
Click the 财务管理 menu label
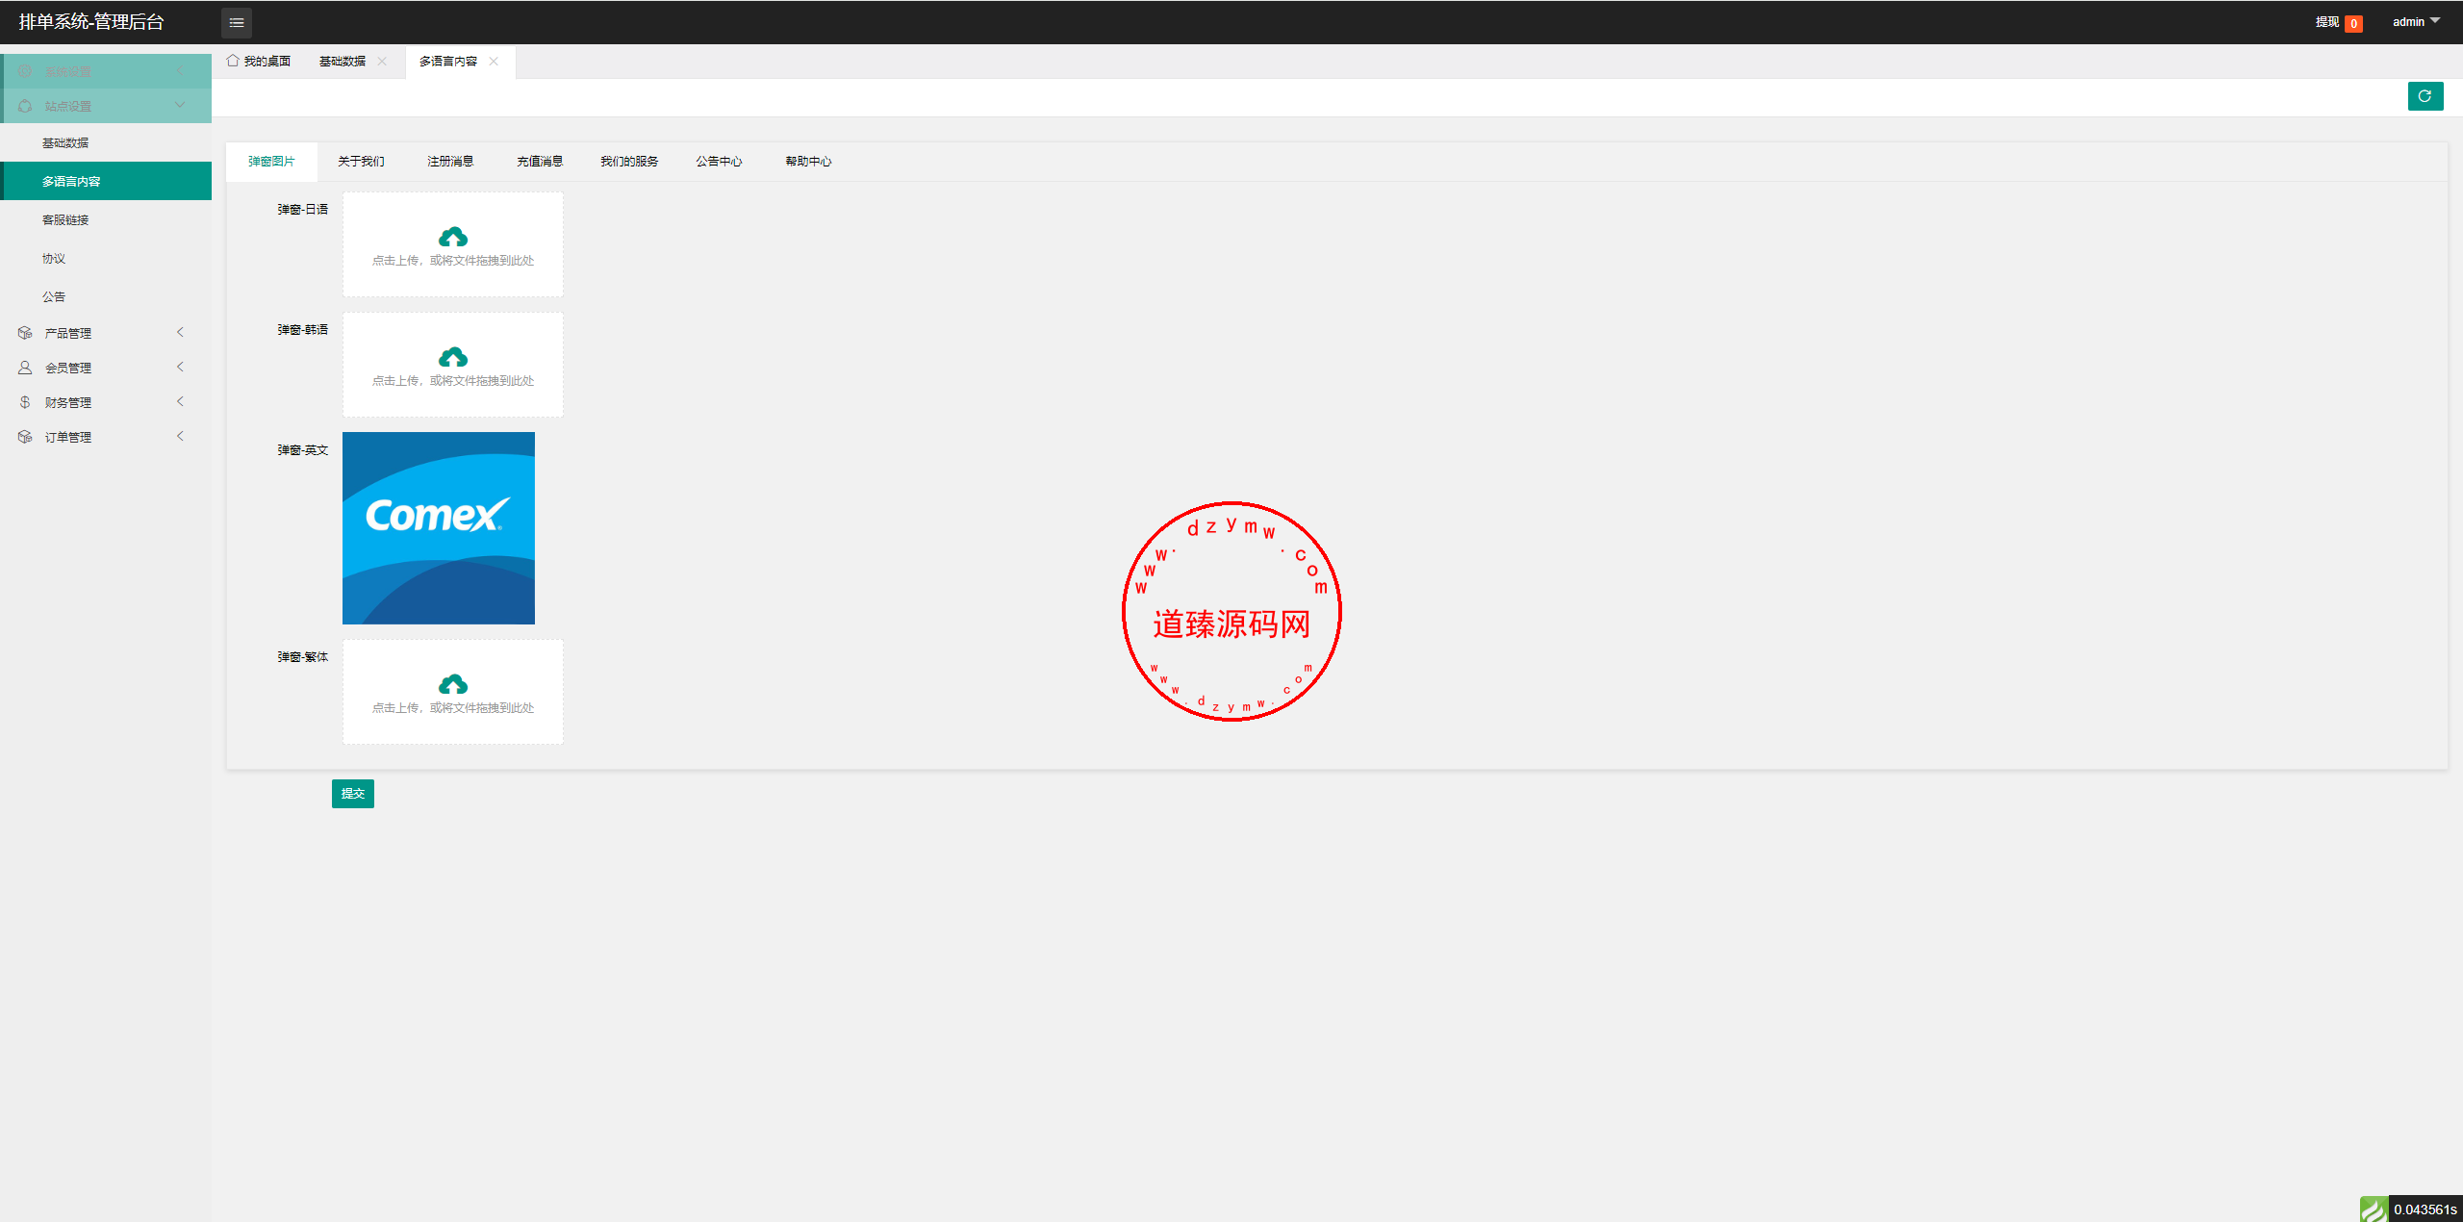pyautogui.click(x=68, y=402)
